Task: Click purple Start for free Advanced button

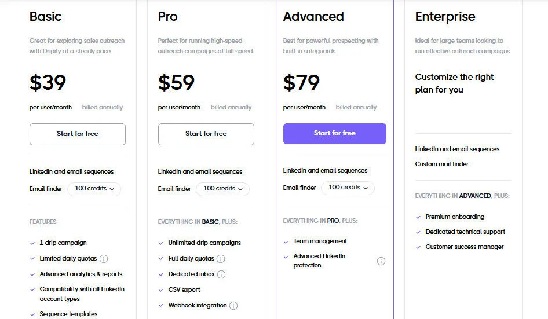Action: pos(334,134)
